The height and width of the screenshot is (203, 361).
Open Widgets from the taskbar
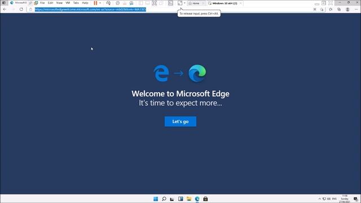click(x=180, y=198)
